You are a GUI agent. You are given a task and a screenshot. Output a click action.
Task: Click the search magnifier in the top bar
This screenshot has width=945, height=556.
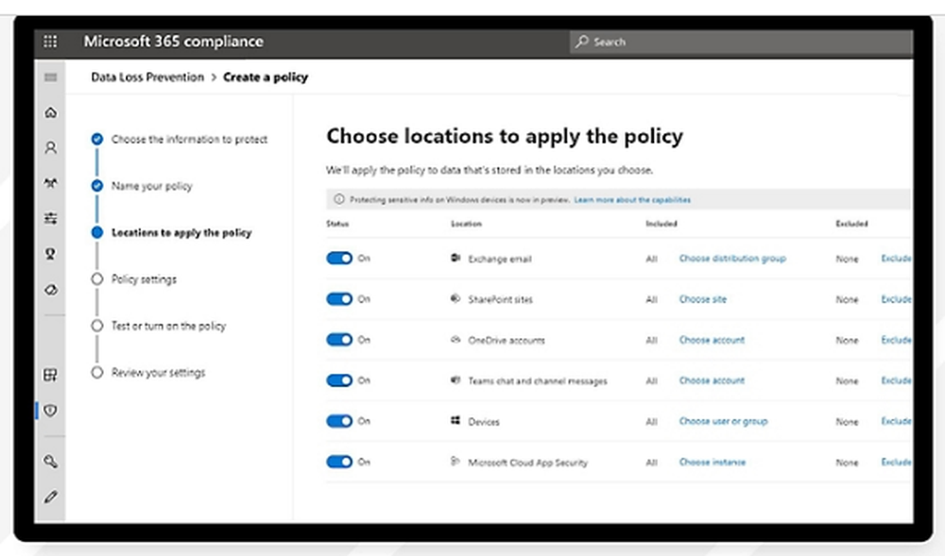pyautogui.click(x=581, y=42)
